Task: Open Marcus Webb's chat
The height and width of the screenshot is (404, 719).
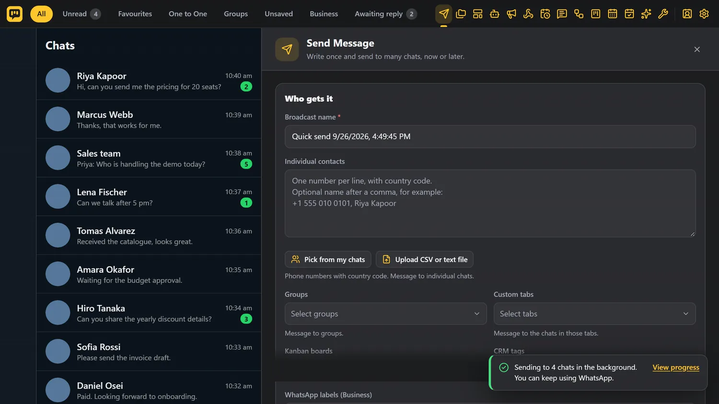Action: 149,119
